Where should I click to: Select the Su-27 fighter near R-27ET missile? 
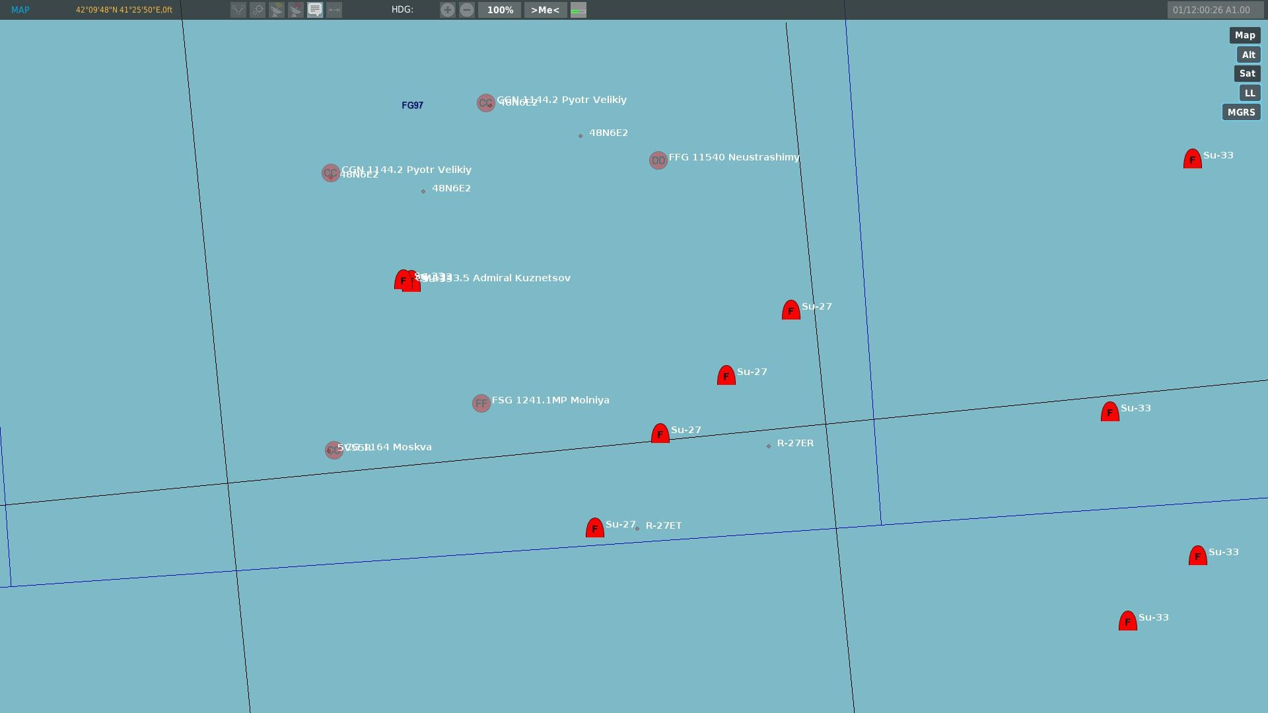coord(594,528)
